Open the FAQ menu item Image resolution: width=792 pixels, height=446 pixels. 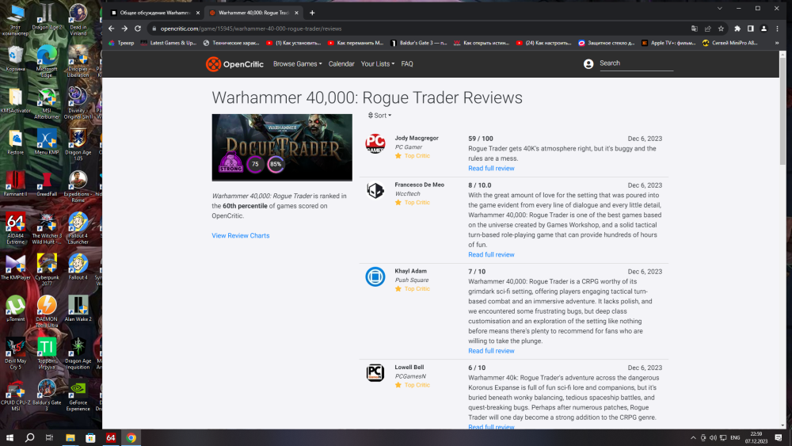(x=407, y=64)
